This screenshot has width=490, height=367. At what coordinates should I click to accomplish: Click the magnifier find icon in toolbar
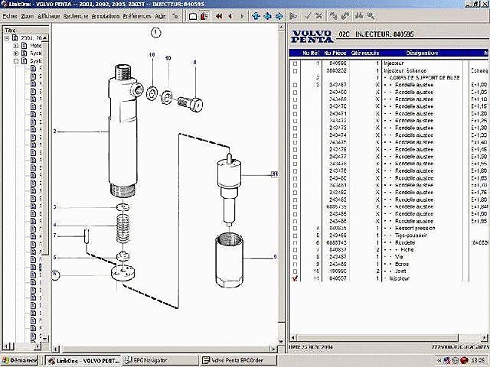371,16
